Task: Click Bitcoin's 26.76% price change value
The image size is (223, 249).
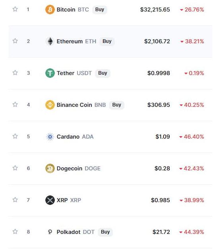Action: tap(192, 10)
